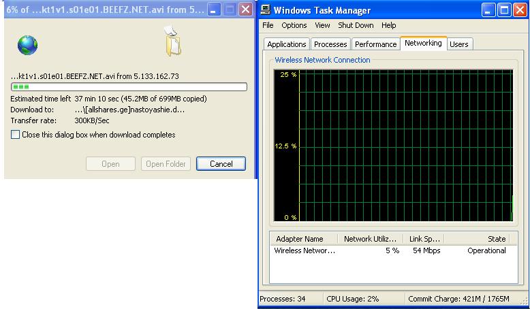Viewport: 530px width, 309px height.
Task: Switch to the Applications tab
Action: click(286, 44)
